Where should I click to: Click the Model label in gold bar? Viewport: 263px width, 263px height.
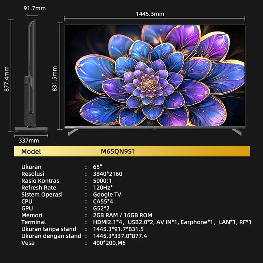(x=31, y=151)
